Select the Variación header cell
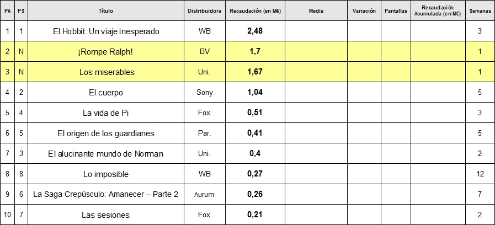Screen dimensions: 495x225 click(x=364, y=10)
